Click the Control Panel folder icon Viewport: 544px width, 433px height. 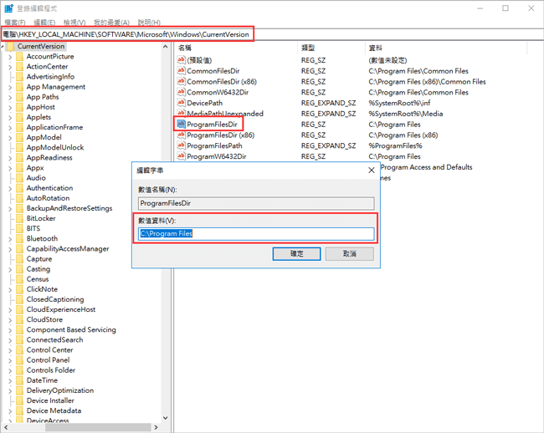point(19,360)
